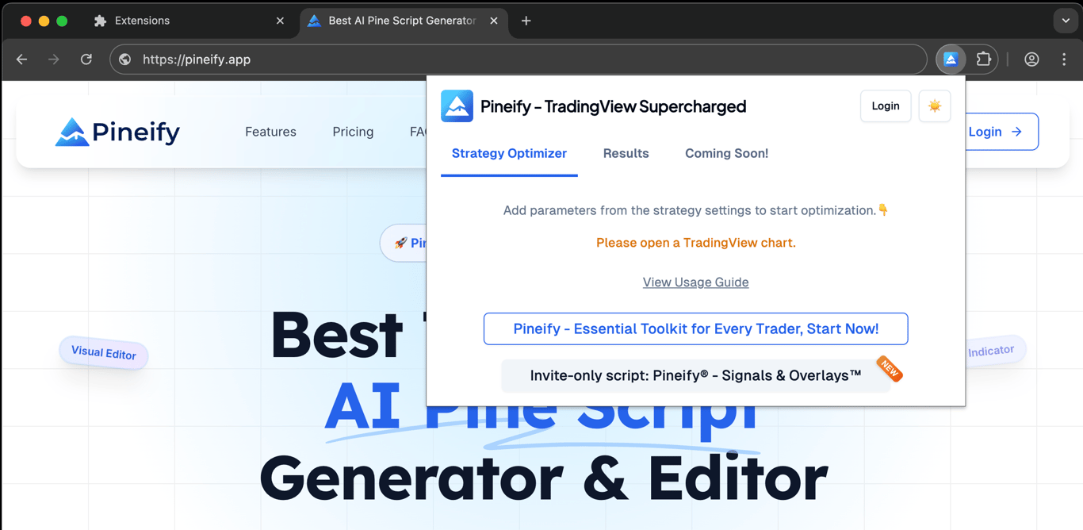Reload the current page
The height and width of the screenshot is (530, 1083).
click(86, 60)
